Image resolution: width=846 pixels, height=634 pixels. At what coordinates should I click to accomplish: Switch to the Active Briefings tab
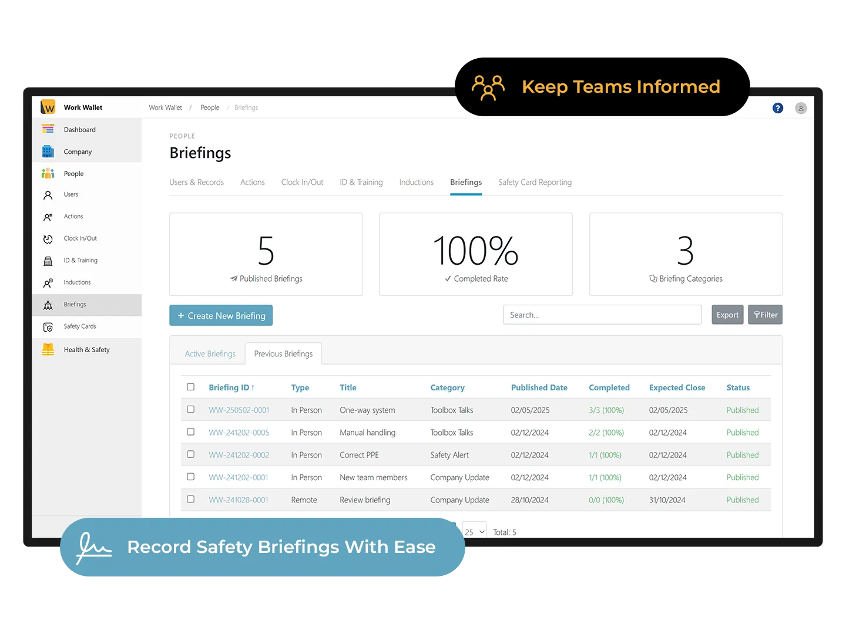pos(210,353)
